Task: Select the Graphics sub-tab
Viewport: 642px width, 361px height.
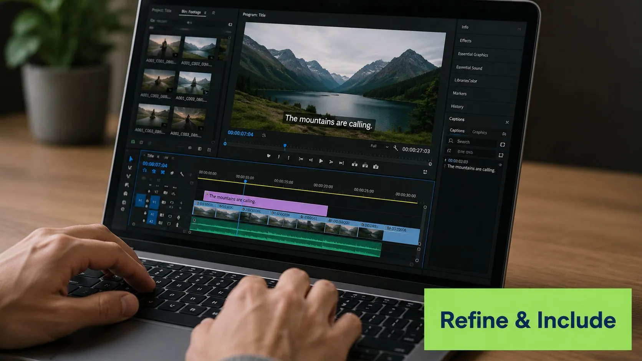Action: pos(480,132)
